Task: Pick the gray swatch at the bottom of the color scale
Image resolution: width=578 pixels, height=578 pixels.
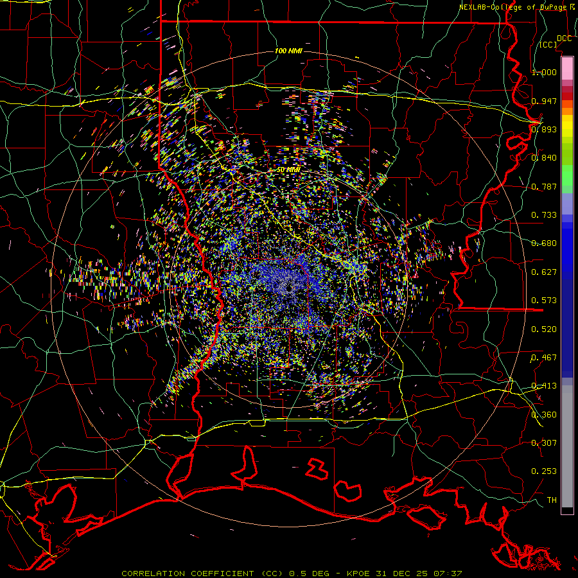Action: click(x=567, y=450)
